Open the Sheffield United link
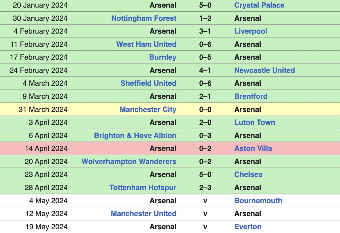The height and width of the screenshot is (233, 340). [148, 83]
